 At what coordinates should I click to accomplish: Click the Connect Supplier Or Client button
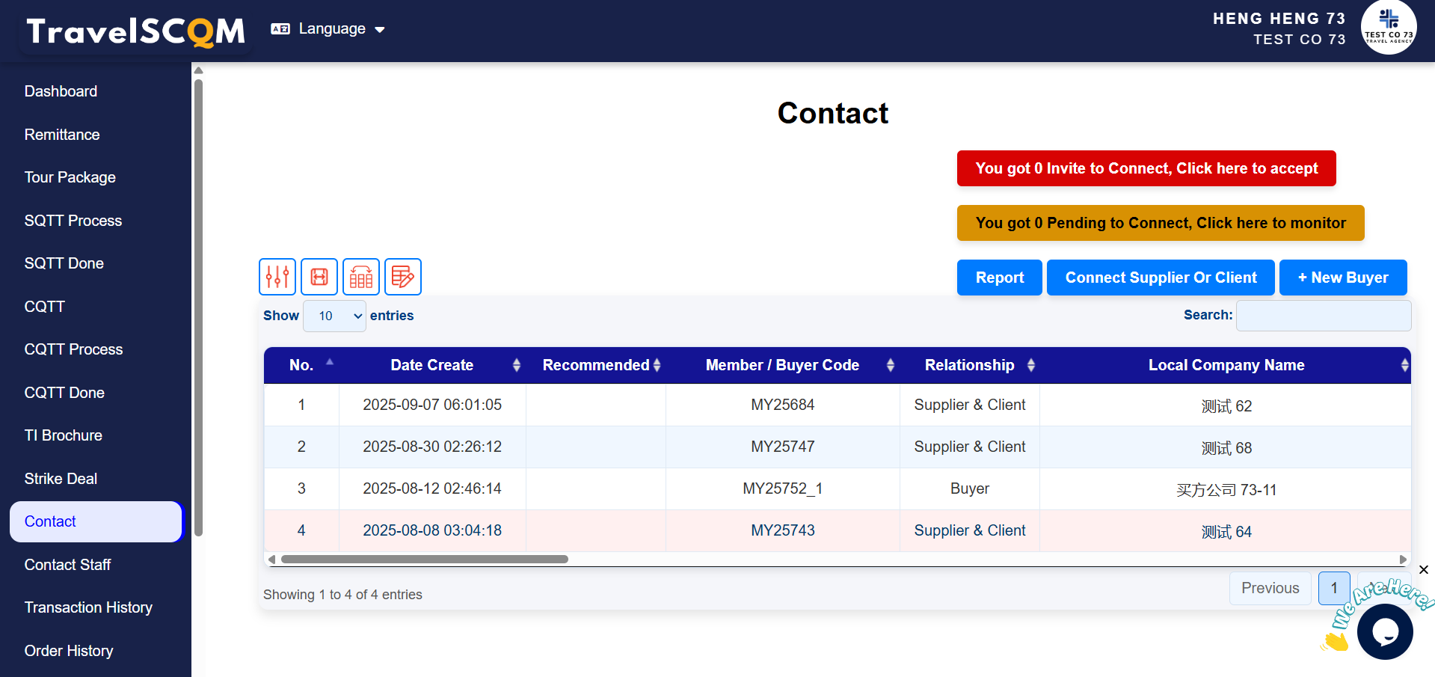coord(1161,278)
